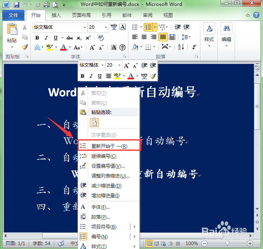Click Grow Font icon in ribbon font group
Screen dimensions: 263x249
coord(93,47)
